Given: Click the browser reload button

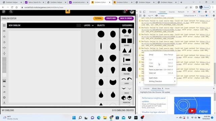Looking at the screenshot, I should coord(12,7).
